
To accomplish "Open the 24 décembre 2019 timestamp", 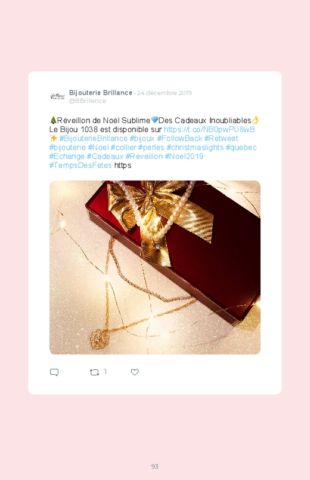I will [x=165, y=93].
